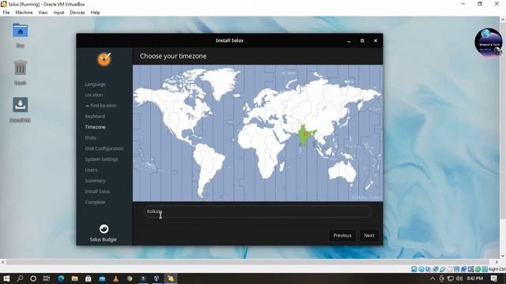Viewport: 506px width, 284px height.
Task: Click the Previous button in installer
Action: tap(342, 235)
